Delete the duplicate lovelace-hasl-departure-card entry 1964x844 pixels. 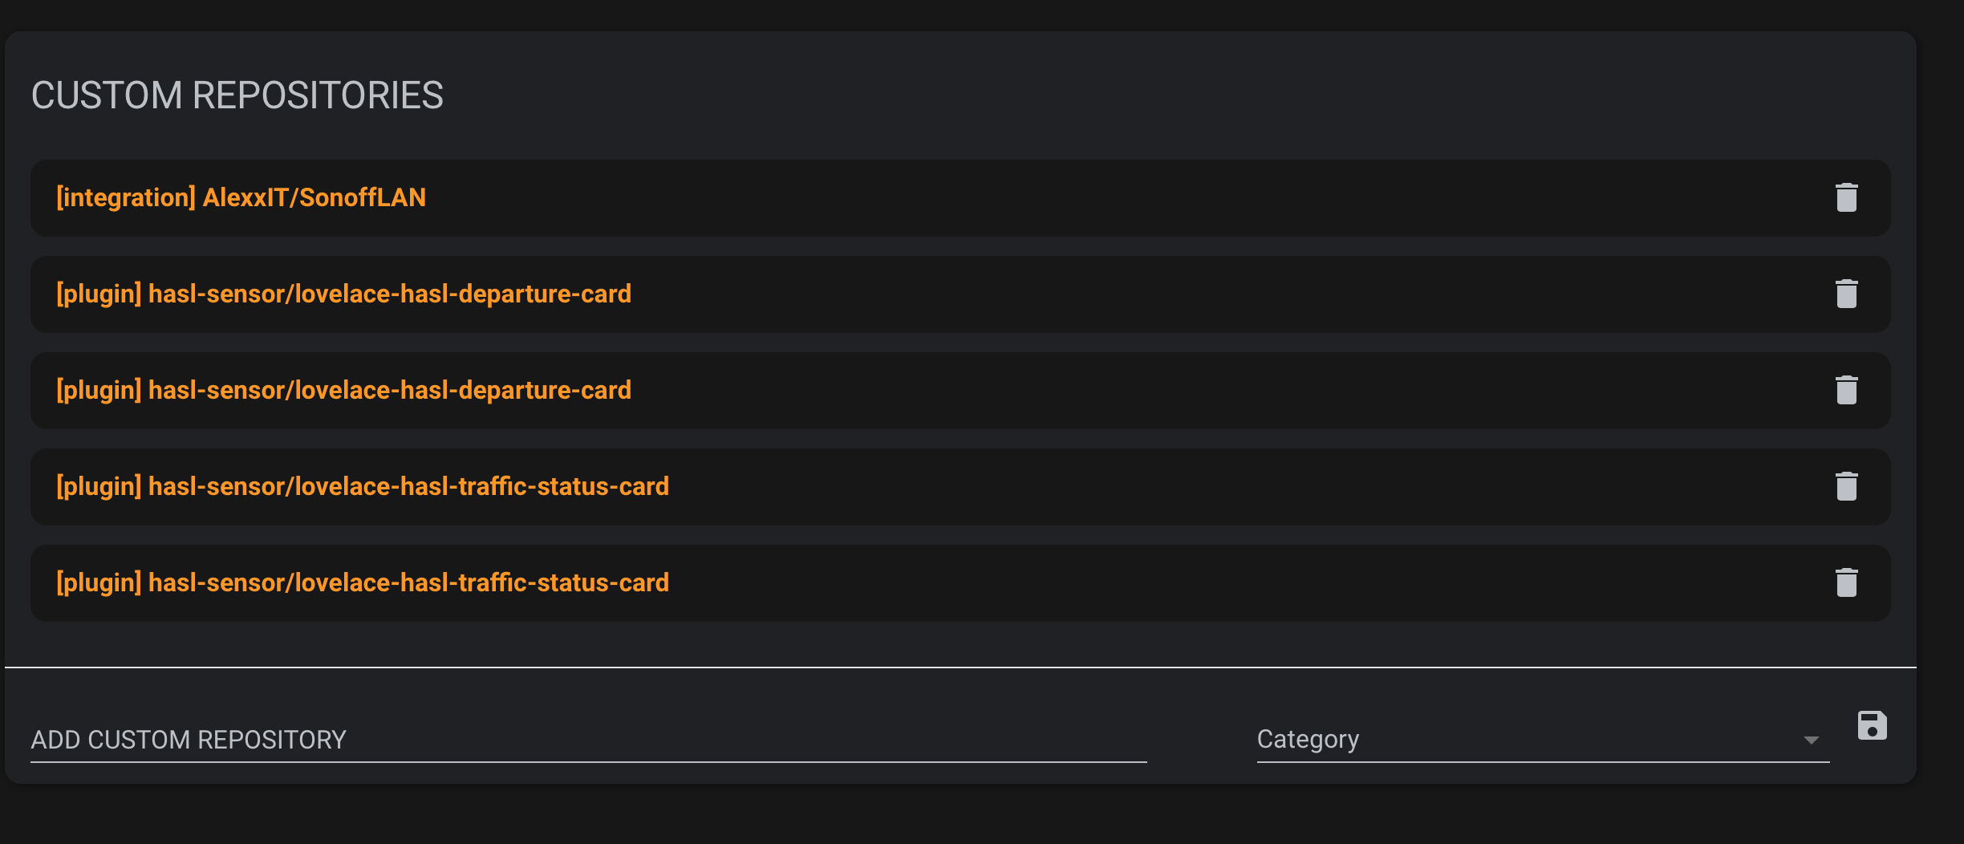[1847, 390]
